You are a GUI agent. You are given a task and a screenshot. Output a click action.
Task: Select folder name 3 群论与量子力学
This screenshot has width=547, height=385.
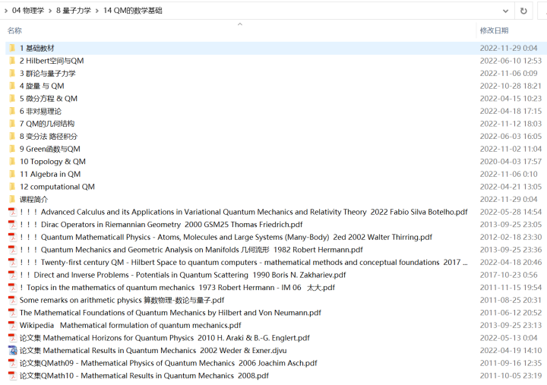pos(47,73)
